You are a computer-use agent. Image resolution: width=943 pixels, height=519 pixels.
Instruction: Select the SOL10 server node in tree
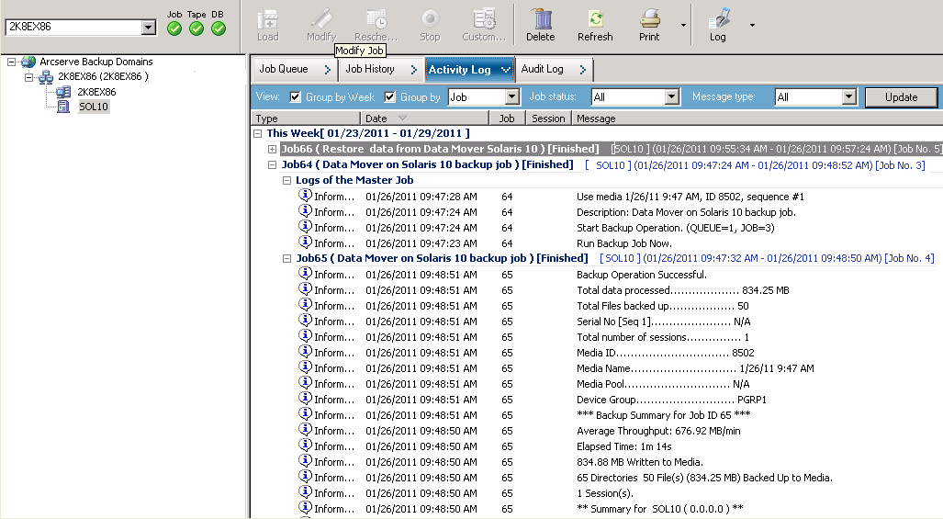[93, 107]
